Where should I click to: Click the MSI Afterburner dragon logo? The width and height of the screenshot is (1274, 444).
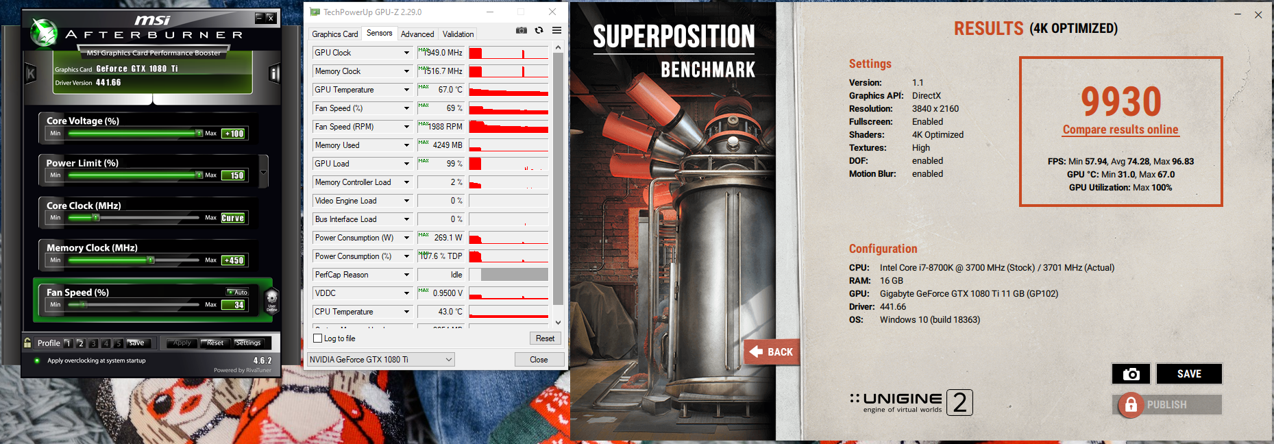click(44, 32)
